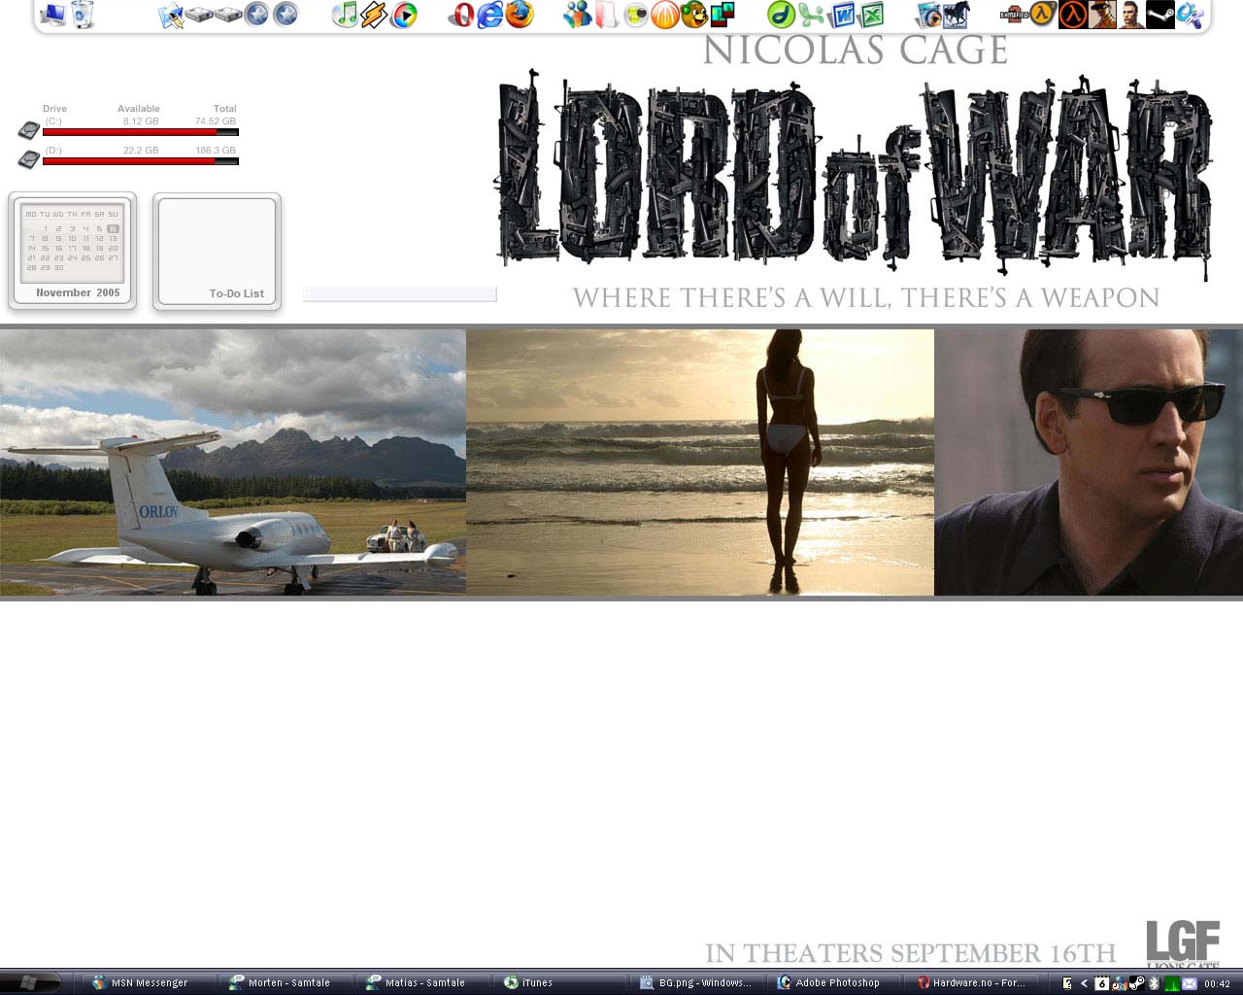
Task: Launch Internet Explorer from the dock
Action: [490, 15]
